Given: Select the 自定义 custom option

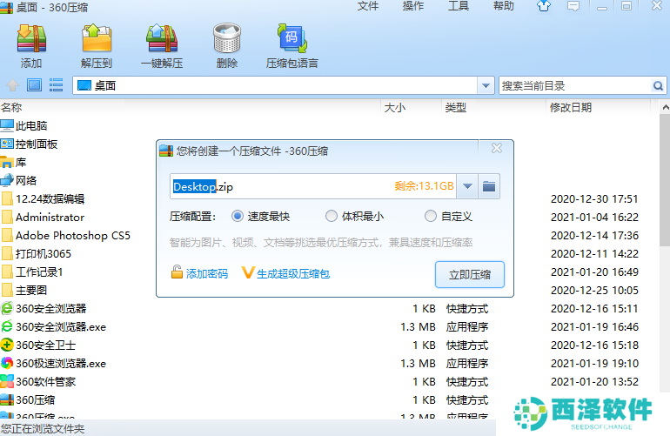Looking at the screenshot, I should (x=430, y=216).
